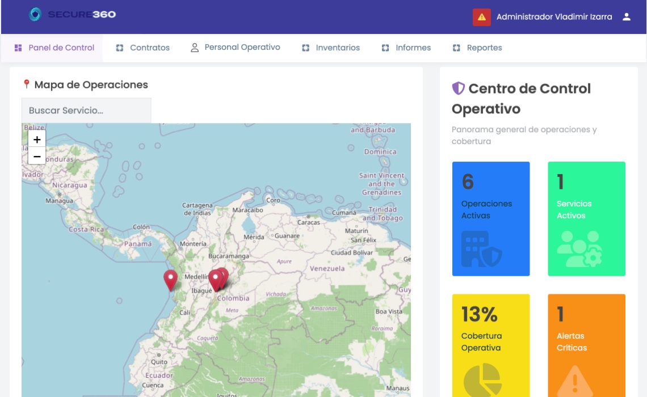Screen dimensions: 647x397
Task: Click the Informes tab icon
Action: coord(385,48)
